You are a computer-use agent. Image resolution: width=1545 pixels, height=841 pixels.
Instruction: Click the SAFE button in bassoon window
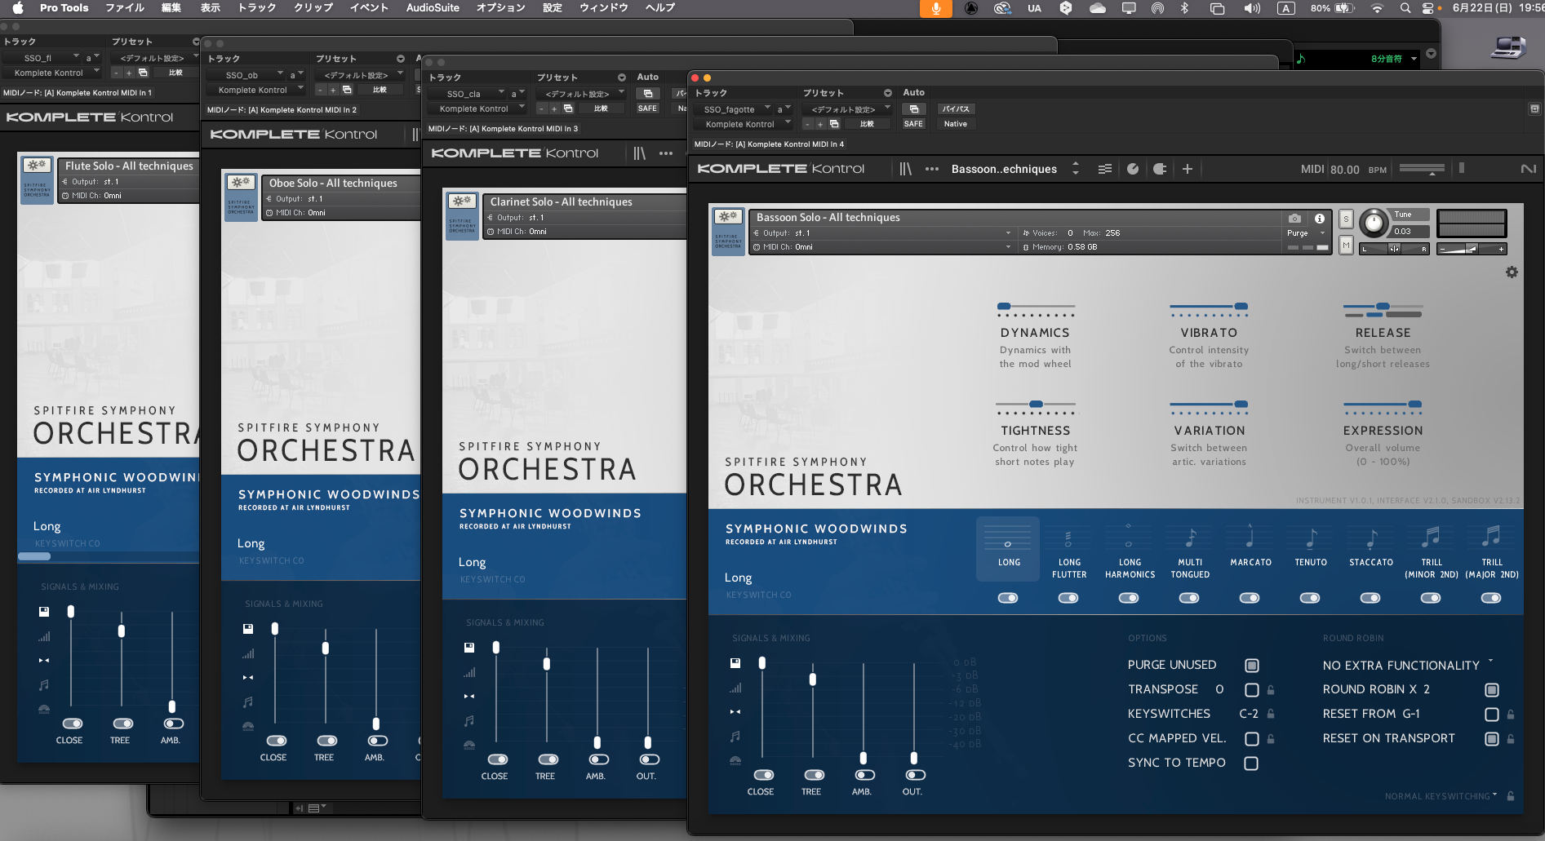pyautogui.click(x=913, y=124)
